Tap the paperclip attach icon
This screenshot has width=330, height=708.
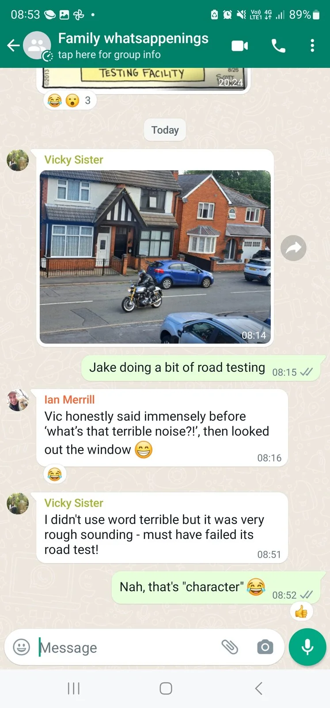(x=230, y=647)
